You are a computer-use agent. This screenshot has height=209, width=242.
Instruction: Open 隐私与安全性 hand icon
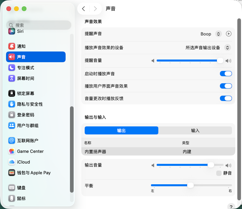coord(12,104)
